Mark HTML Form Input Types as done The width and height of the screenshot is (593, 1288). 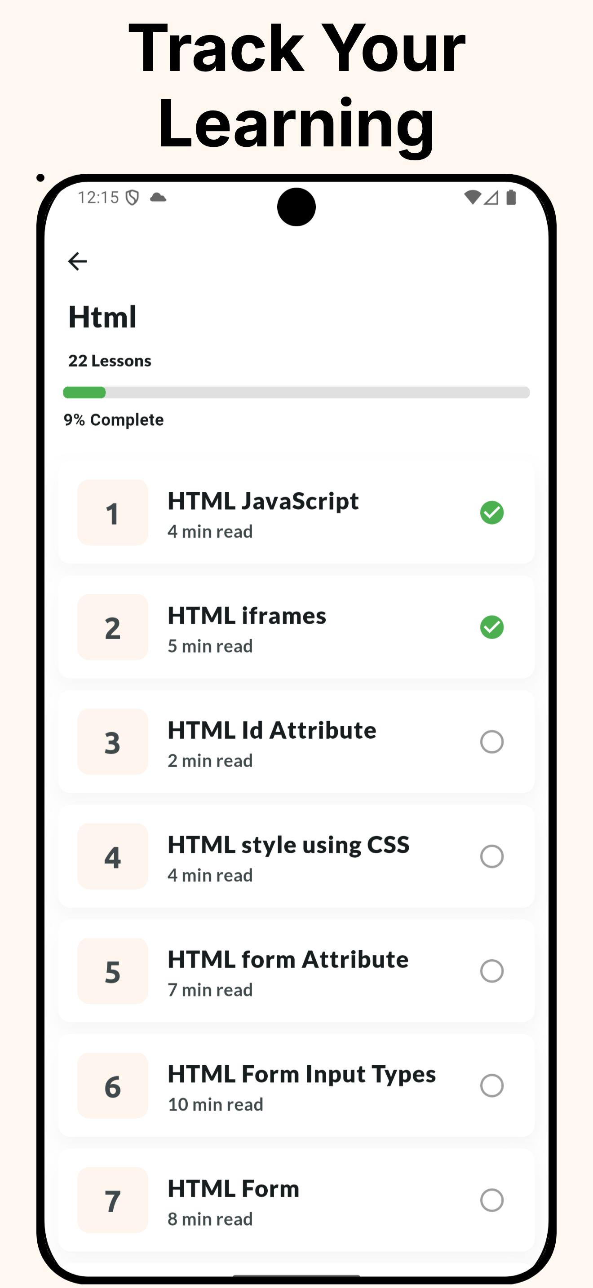(491, 1085)
